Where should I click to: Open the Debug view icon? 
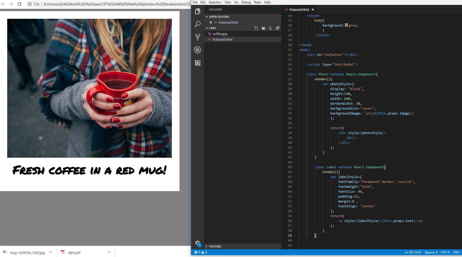pos(198,50)
